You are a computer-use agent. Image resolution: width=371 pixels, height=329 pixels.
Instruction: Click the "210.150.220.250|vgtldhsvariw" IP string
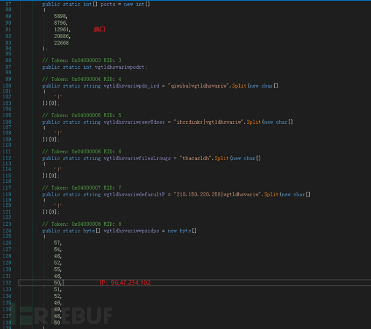217,195
